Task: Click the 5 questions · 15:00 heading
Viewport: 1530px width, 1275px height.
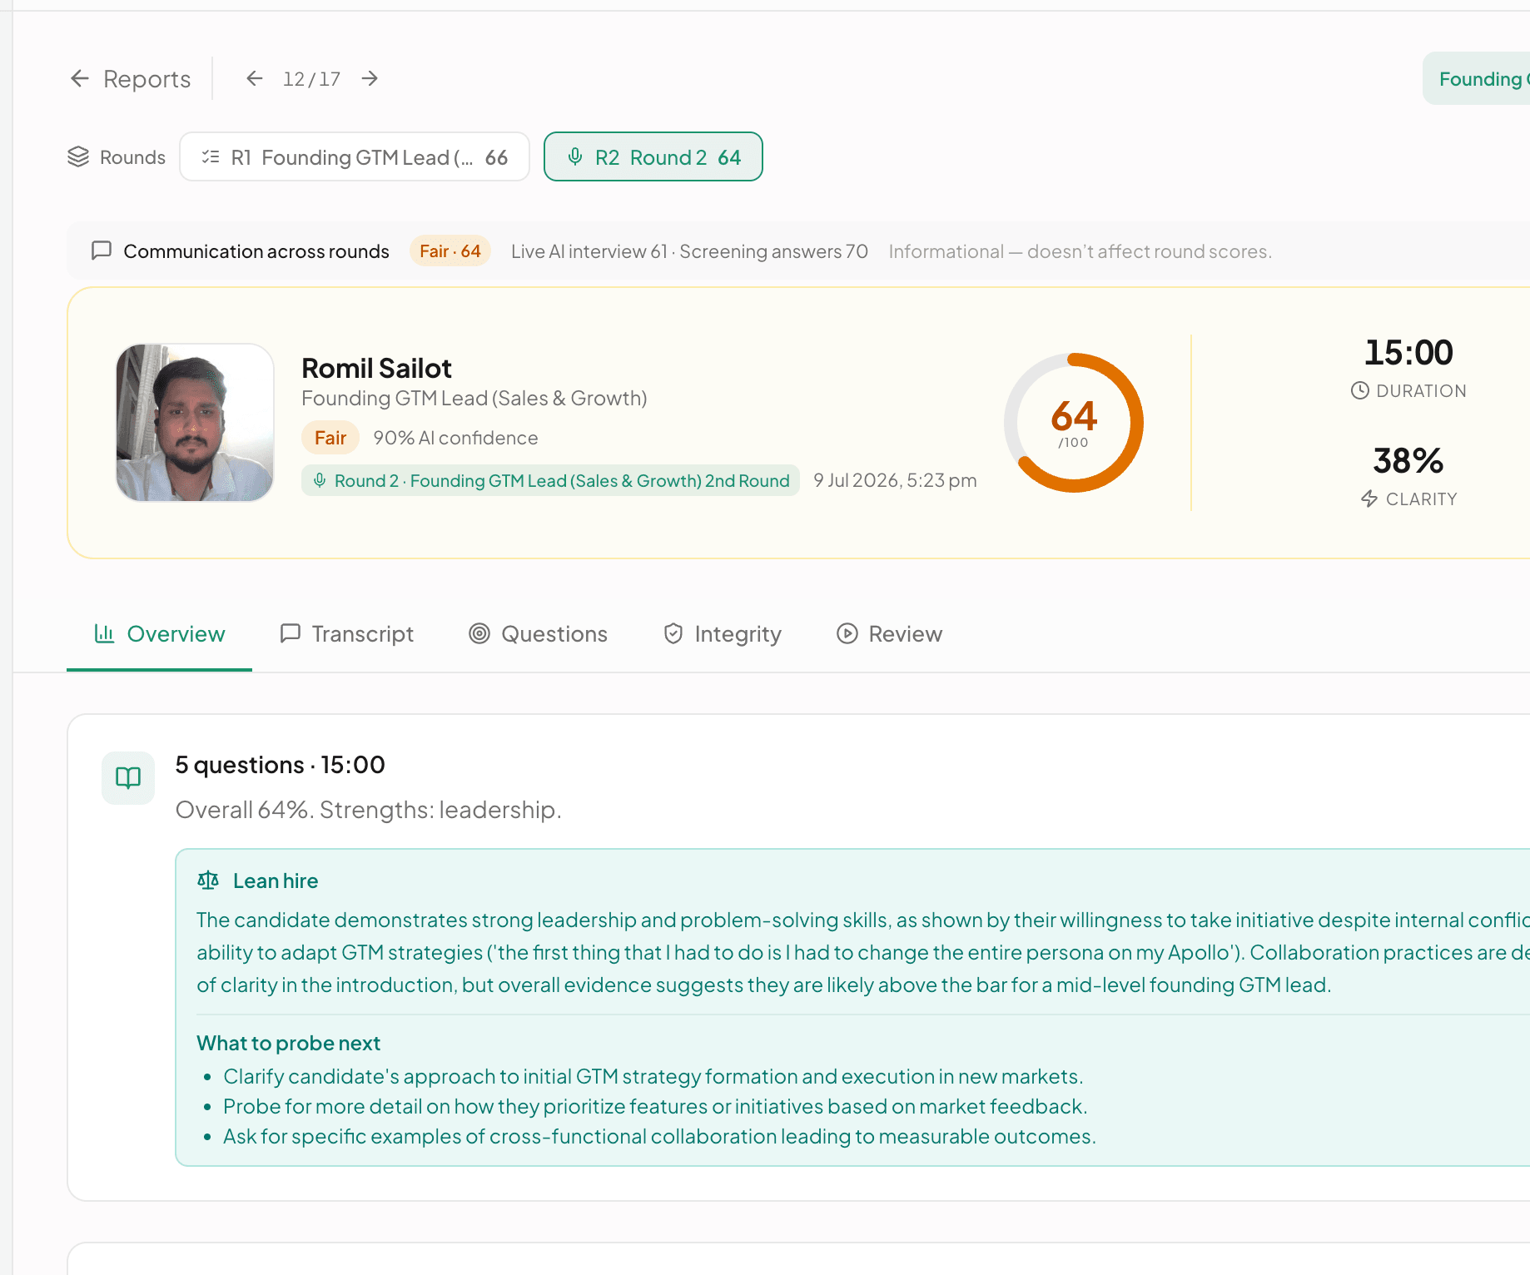Action: click(280, 765)
